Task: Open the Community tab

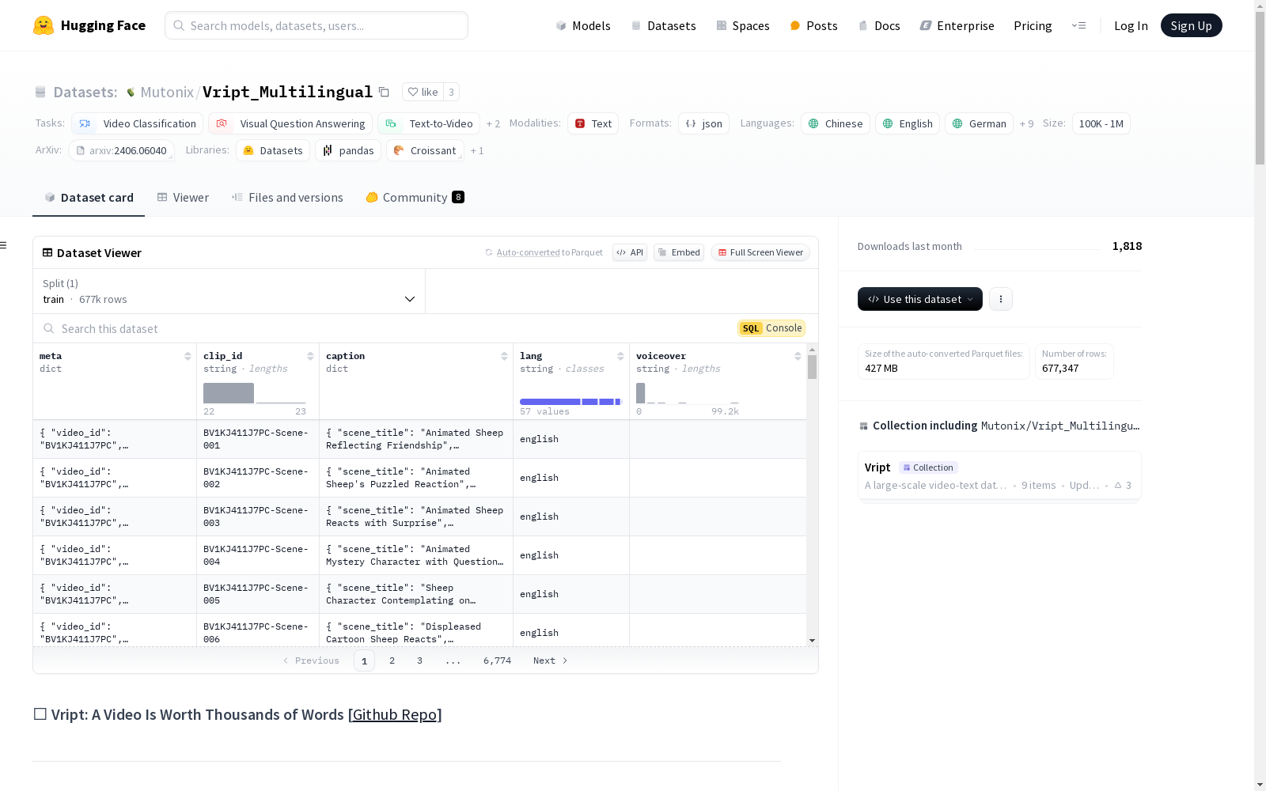Action: [415, 197]
